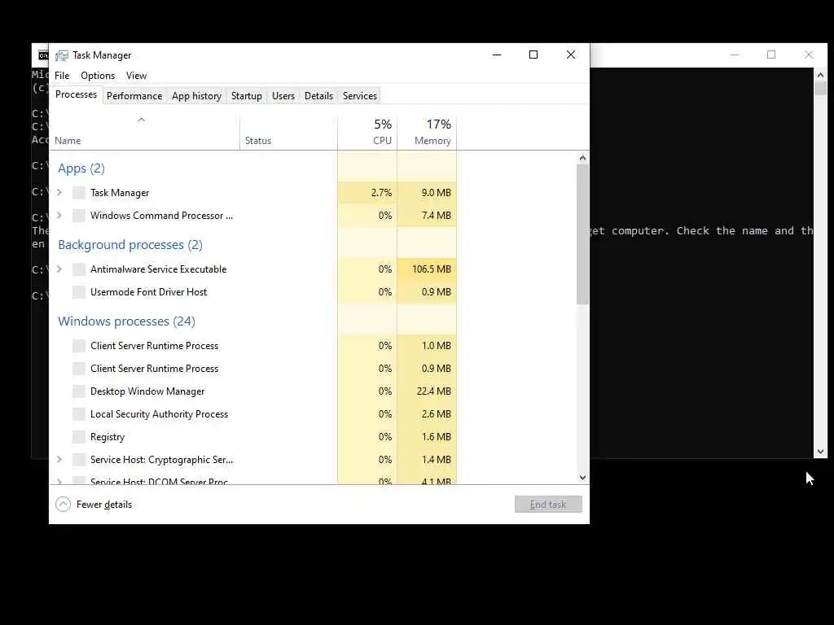Switch to the App history tab
Screen dimensions: 834x625
pyautogui.click(x=196, y=96)
